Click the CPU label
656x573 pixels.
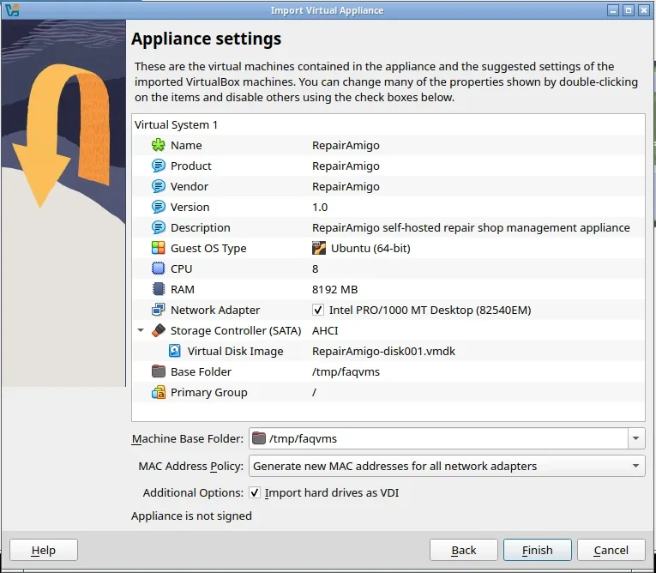pos(181,268)
